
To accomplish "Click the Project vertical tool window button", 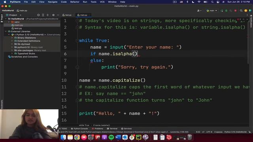I will (x=2, y=18).
